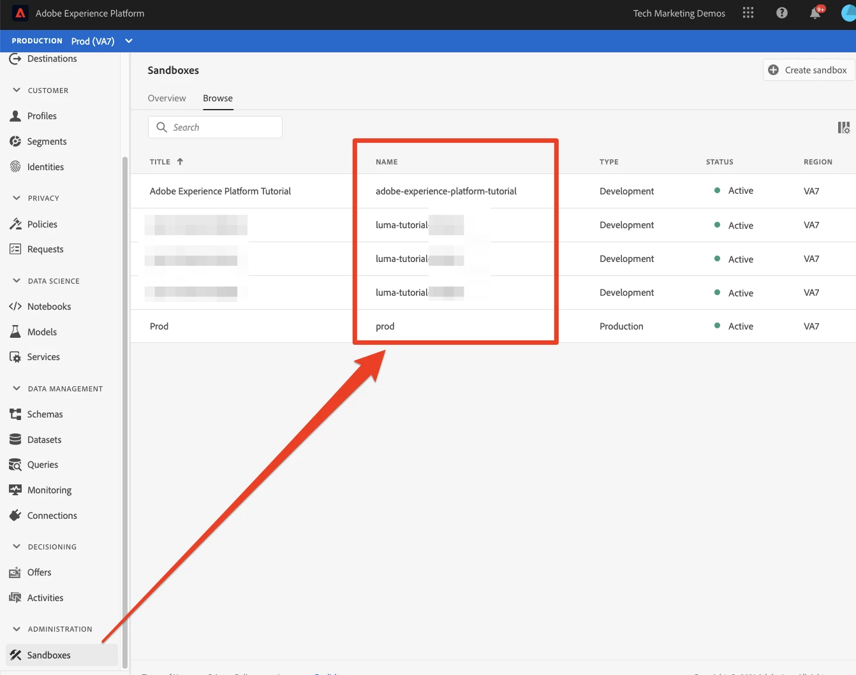856x675 pixels.
Task: Open the column settings icon
Action: 843,127
